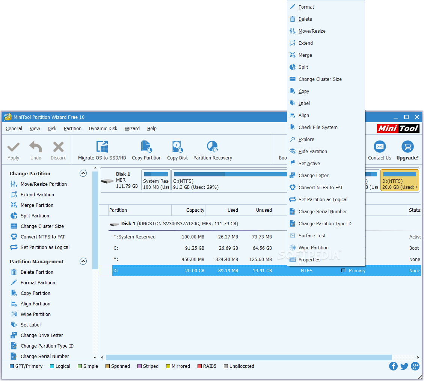Select the D:(NTFS) block in disk map
Viewport: 424px width, 381px height.
click(x=400, y=181)
